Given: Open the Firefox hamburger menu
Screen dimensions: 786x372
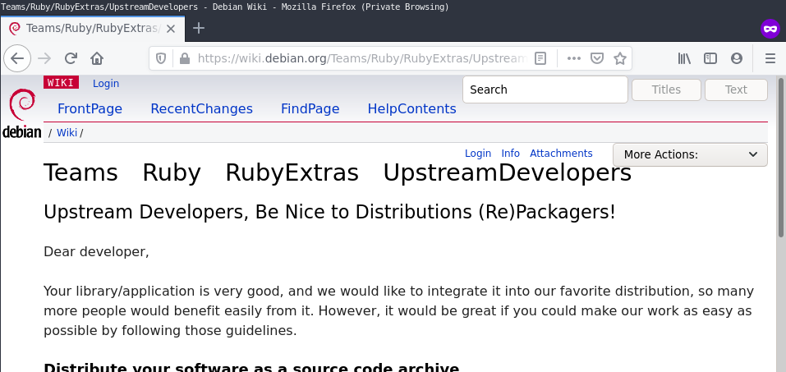Looking at the screenshot, I should pos(770,58).
